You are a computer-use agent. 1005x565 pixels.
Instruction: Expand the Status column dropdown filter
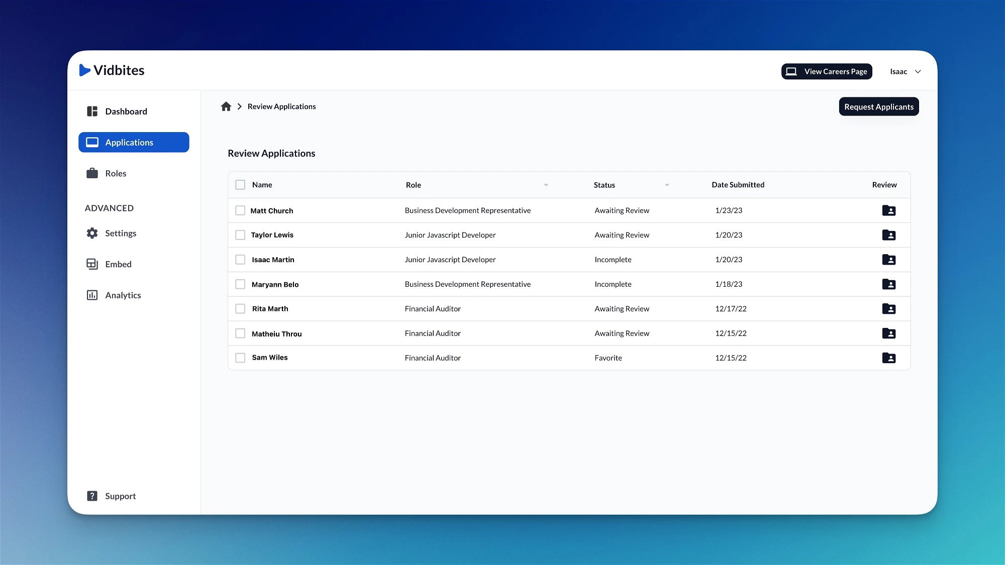[x=667, y=184]
